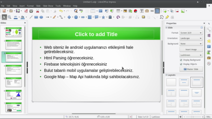Open the Slide Show menu
Viewport: 212px width, 119px height.
tap(48, 6)
